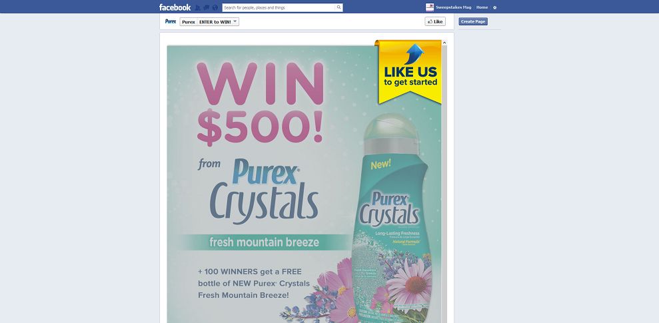Click the blue arrow on the banner
The image size is (659, 323).
click(x=414, y=54)
